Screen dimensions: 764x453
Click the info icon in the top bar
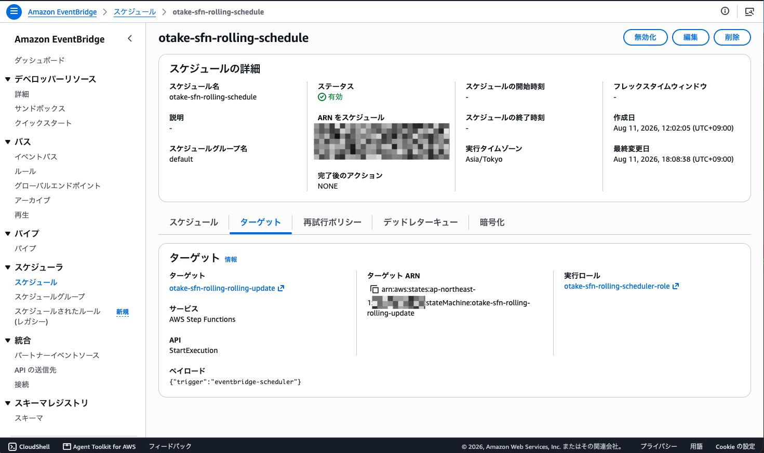pos(725,11)
